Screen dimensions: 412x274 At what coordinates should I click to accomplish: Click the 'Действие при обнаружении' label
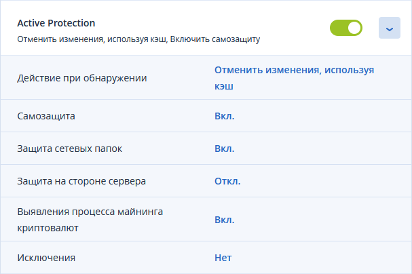(x=81, y=78)
